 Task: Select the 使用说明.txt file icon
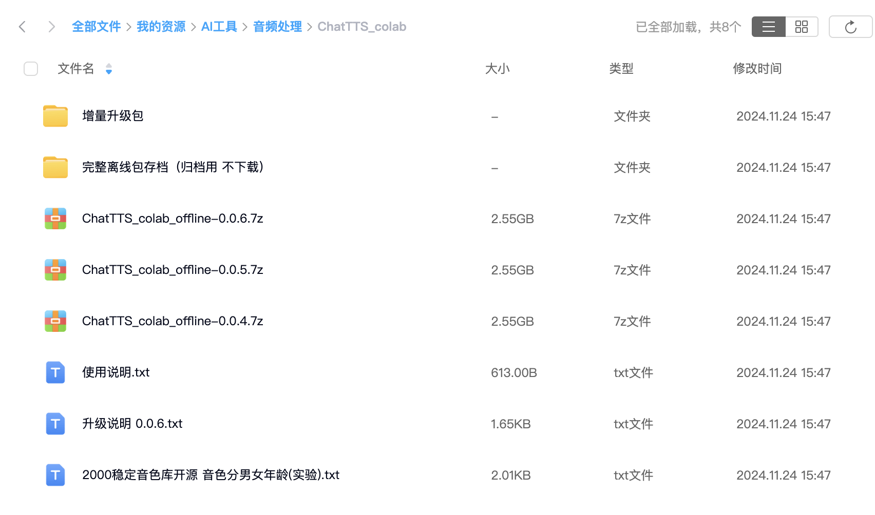point(55,372)
